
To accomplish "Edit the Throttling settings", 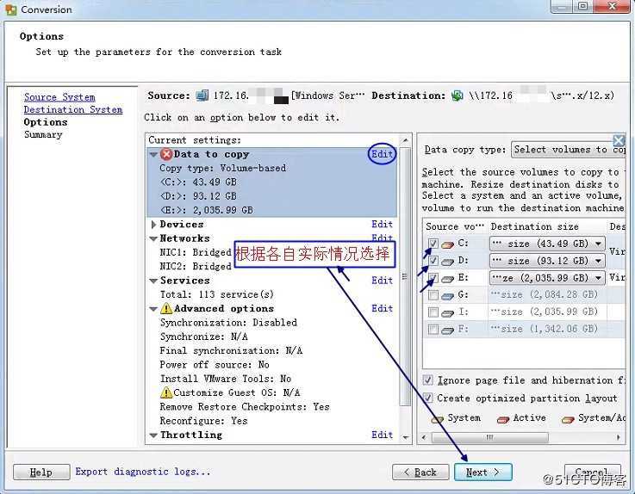I will (382, 435).
